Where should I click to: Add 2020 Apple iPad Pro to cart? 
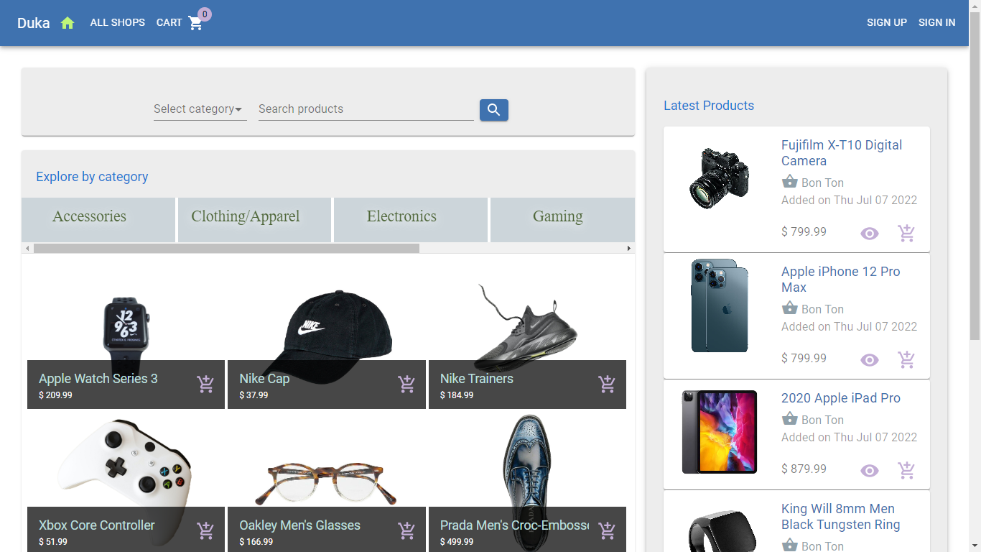pyautogui.click(x=906, y=470)
